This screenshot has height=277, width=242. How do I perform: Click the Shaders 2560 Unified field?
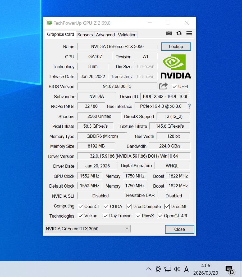99,116
